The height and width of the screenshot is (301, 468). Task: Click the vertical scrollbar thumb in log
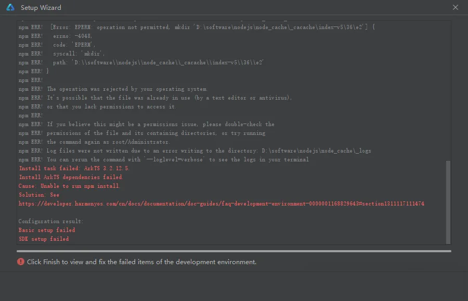(x=448, y=202)
